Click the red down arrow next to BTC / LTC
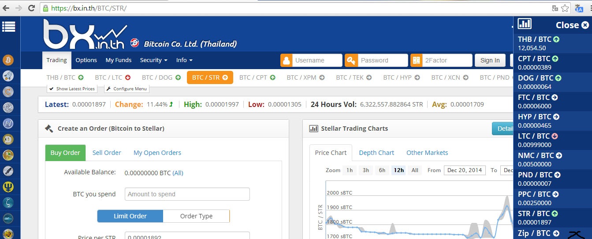The height and width of the screenshot is (239, 592). click(128, 77)
